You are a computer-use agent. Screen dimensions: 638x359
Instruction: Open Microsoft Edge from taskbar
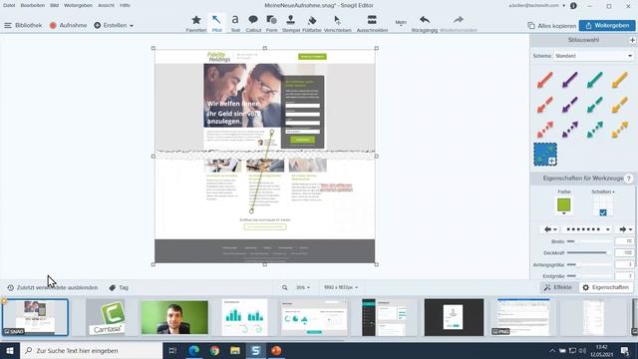193,350
